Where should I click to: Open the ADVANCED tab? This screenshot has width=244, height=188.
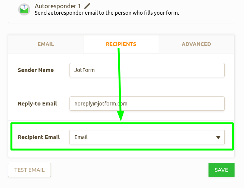[196, 44]
